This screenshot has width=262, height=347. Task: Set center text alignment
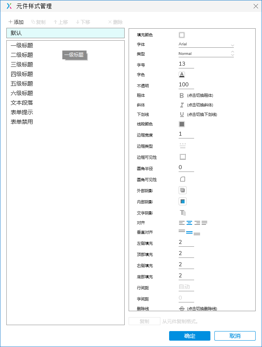tap(189, 223)
